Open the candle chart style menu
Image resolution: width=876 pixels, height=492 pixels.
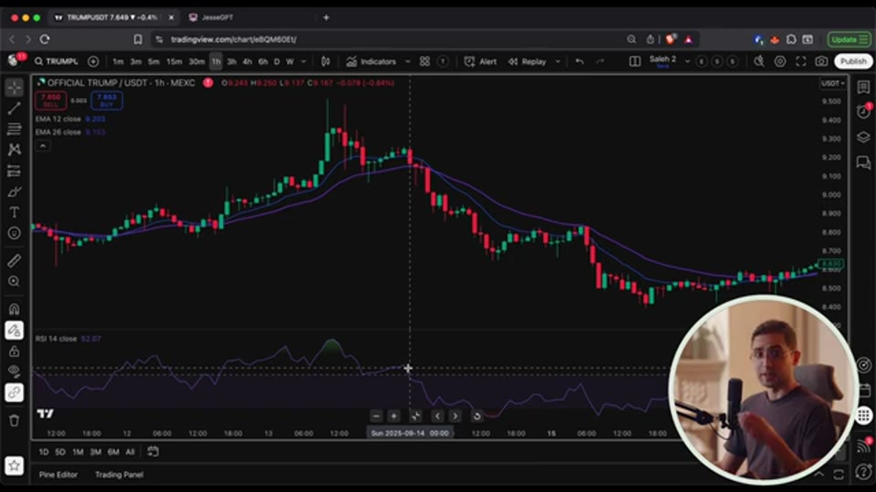pyautogui.click(x=326, y=61)
